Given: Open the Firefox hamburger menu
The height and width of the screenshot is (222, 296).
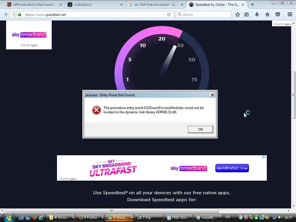Looking at the screenshot, I should (x=290, y=14).
